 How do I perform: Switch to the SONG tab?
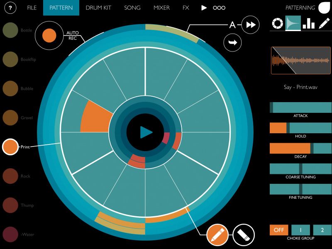coord(132,7)
